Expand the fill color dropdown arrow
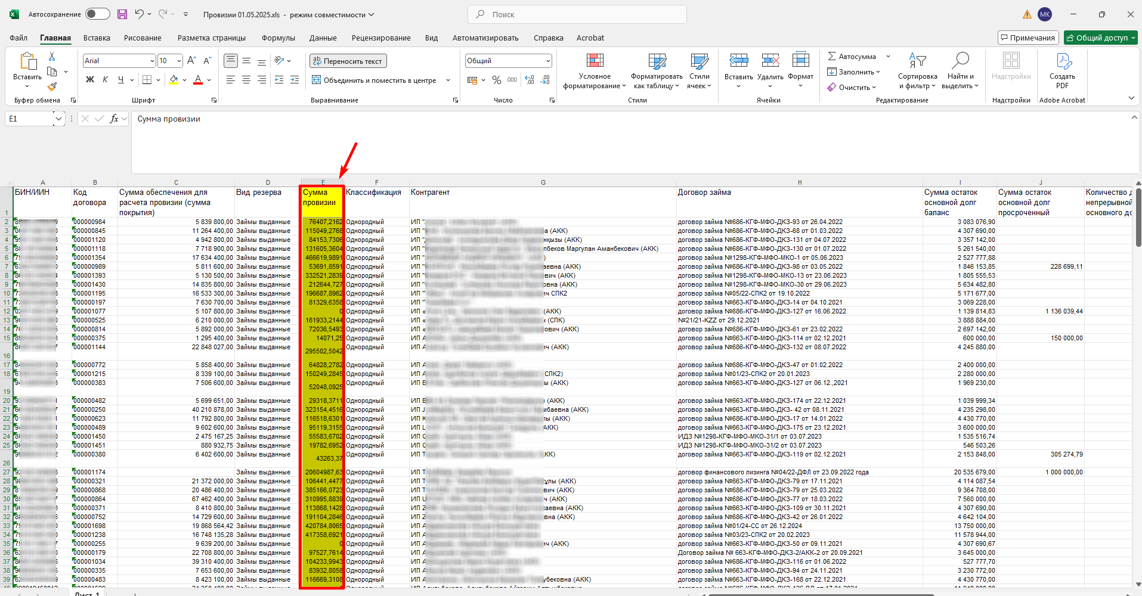The width and height of the screenshot is (1142, 596). [185, 80]
